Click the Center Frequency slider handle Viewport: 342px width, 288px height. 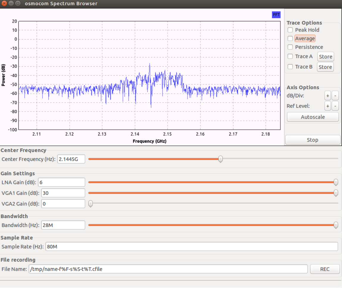coord(220,159)
